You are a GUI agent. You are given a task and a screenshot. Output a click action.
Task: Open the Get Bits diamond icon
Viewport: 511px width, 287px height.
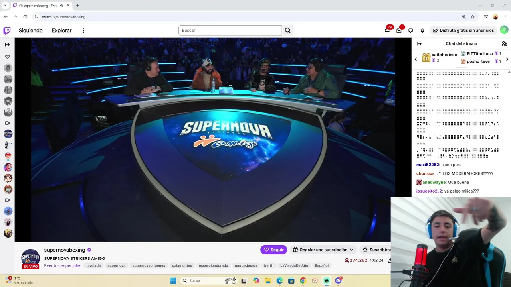click(x=422, y=31)
